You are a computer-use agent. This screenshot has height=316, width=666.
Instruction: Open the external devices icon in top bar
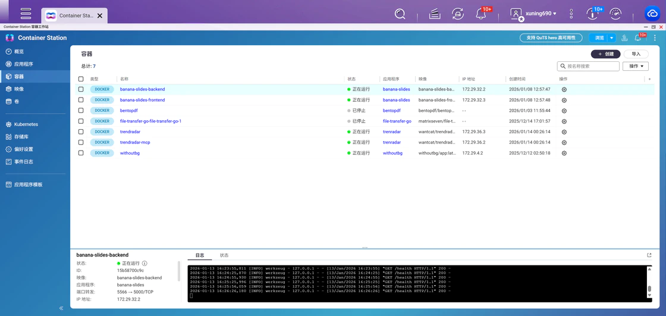click(x=457, y=14)
